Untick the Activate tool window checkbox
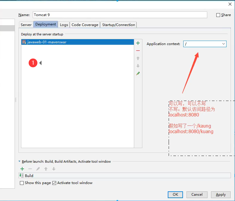 (54, 183)
